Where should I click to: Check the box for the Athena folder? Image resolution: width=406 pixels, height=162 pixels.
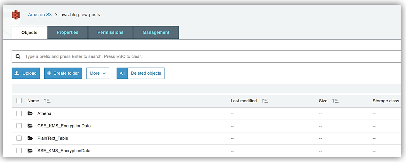click(x=19, y=113)
